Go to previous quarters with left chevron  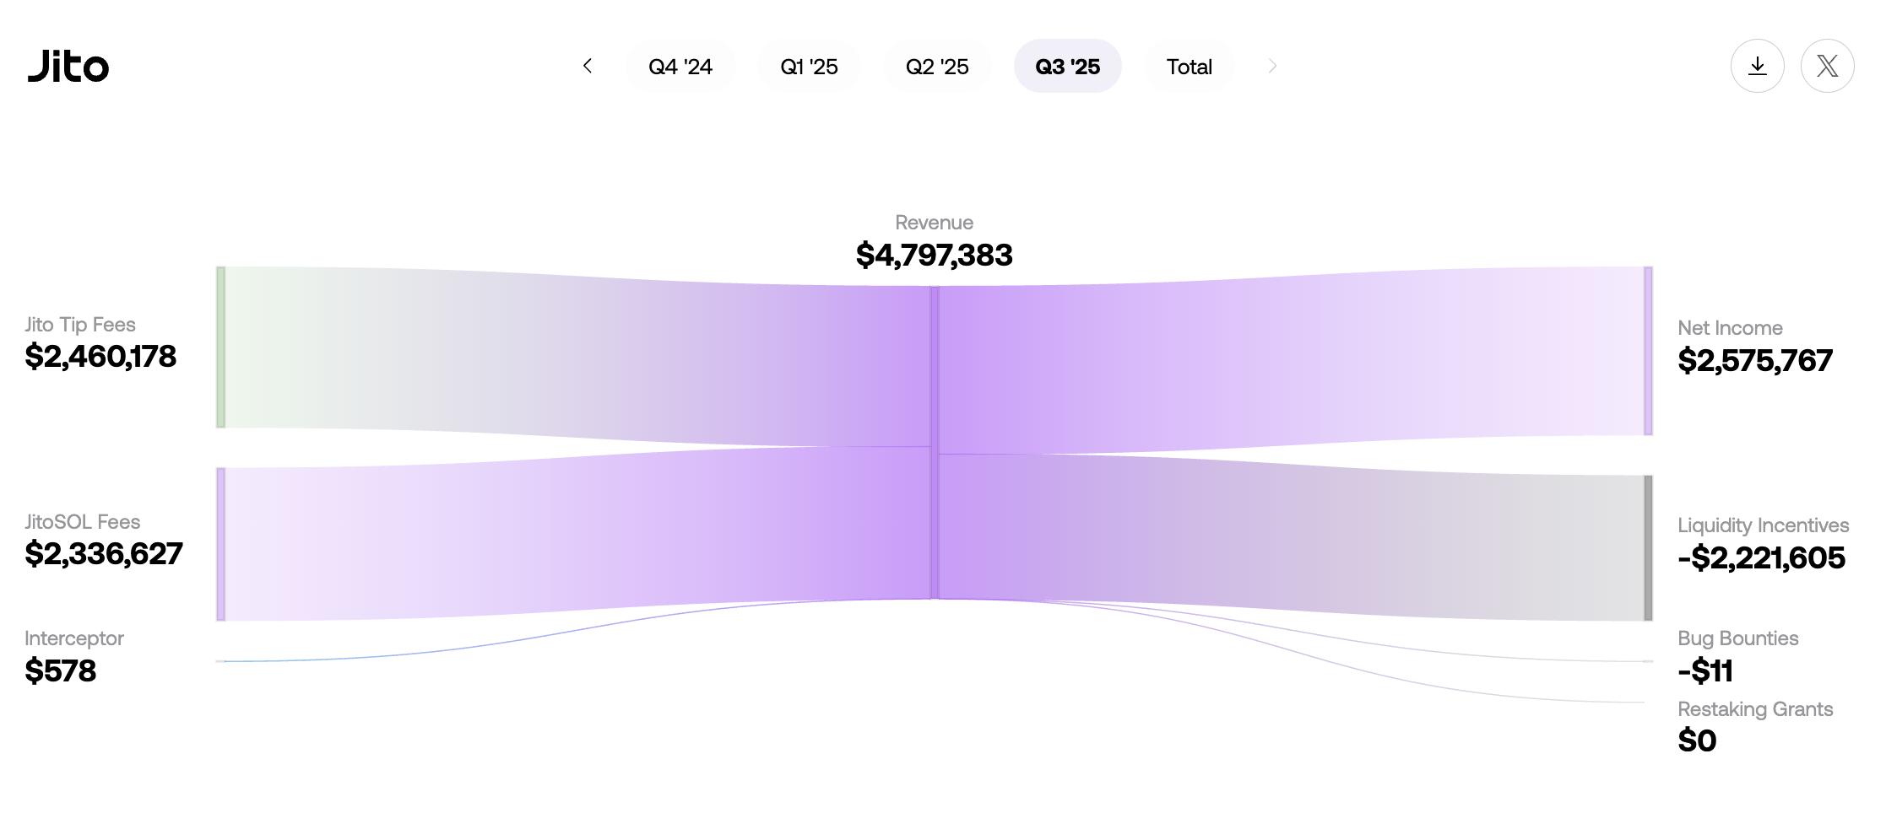[x=588, y=66]
